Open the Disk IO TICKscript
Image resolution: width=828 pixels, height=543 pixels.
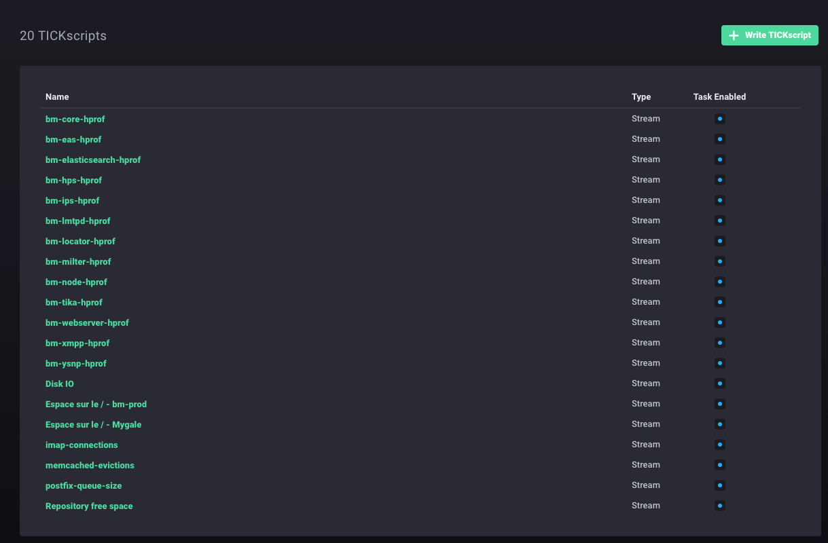tap(60, 383)
